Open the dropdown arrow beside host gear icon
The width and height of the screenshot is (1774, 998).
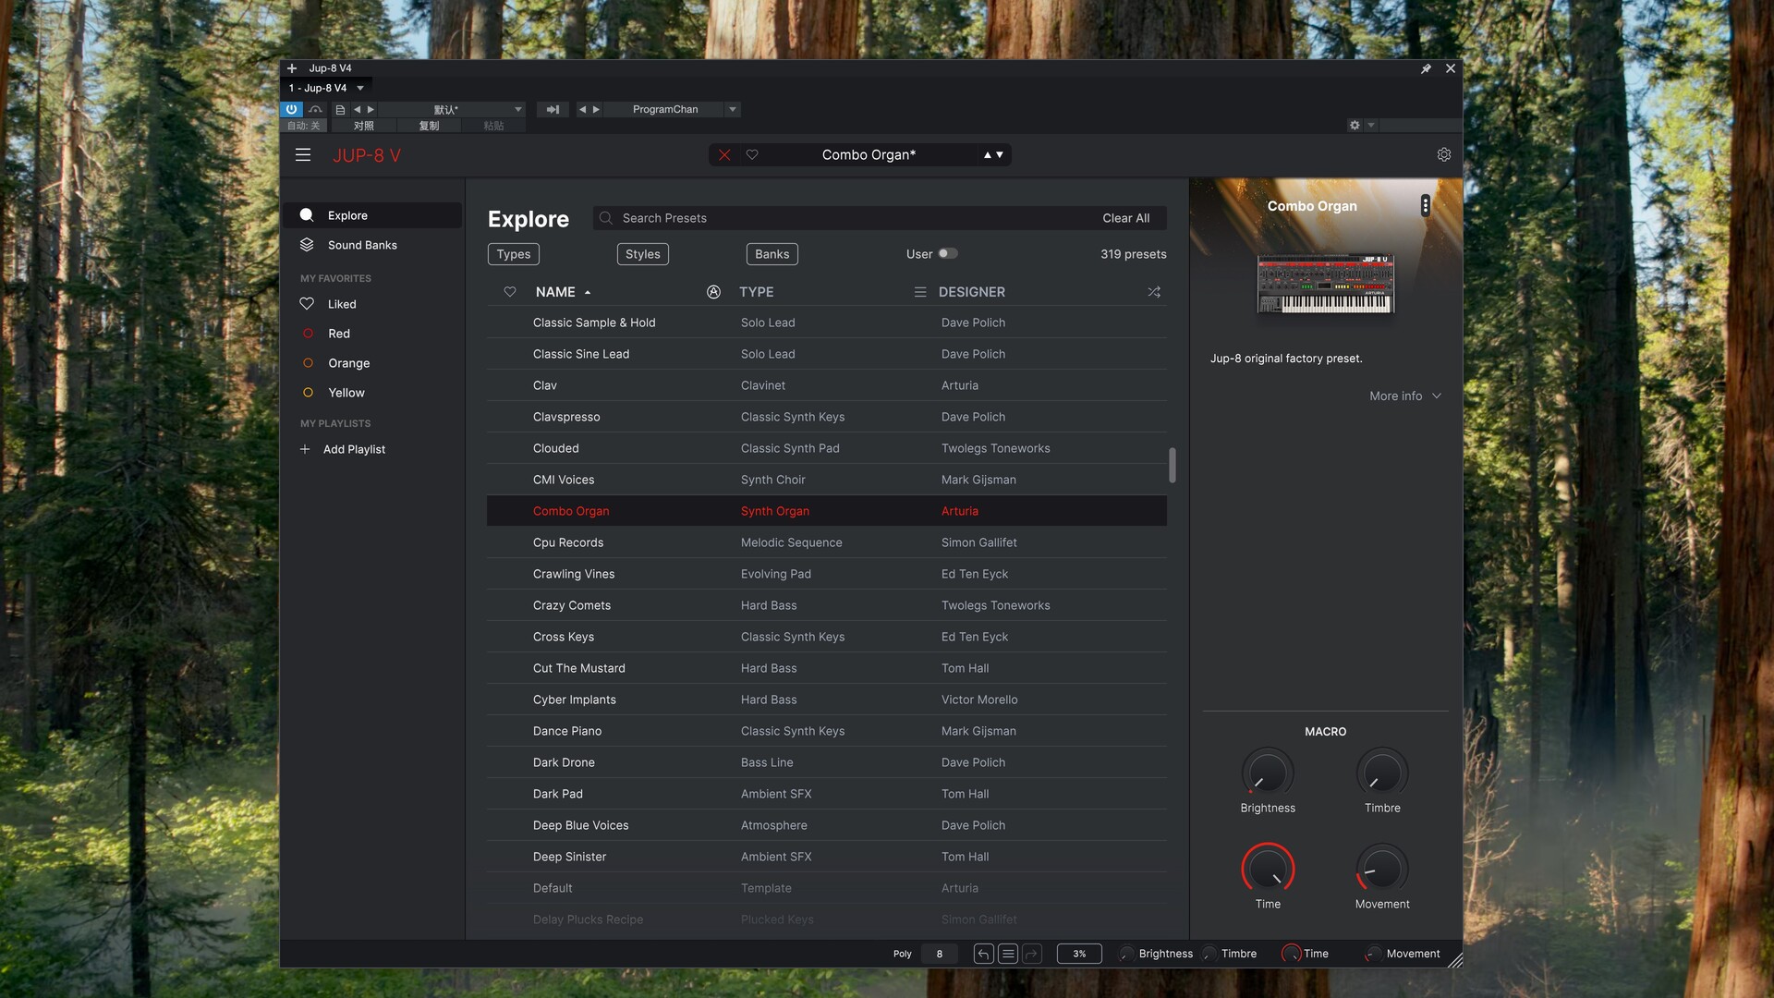point(1371,125)
